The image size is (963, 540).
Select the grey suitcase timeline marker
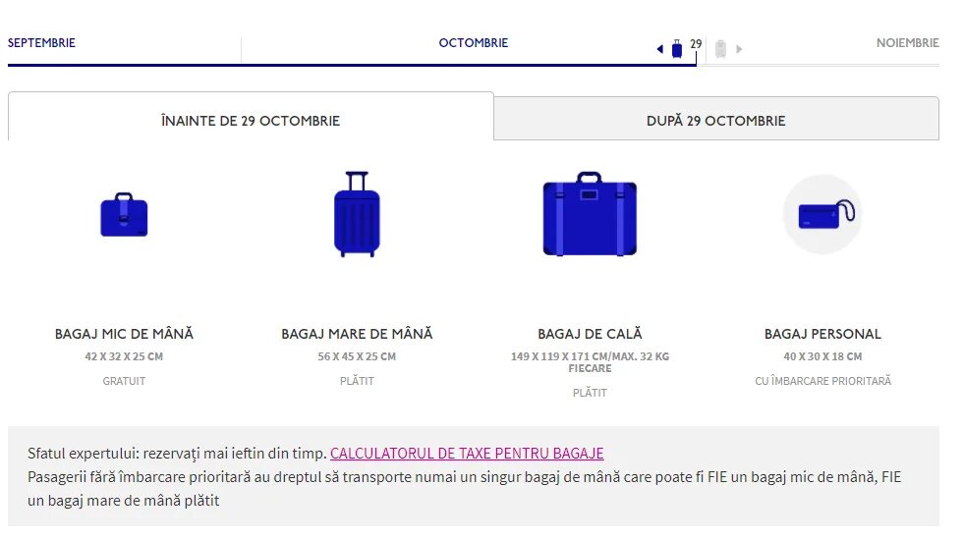coord(721,48)
